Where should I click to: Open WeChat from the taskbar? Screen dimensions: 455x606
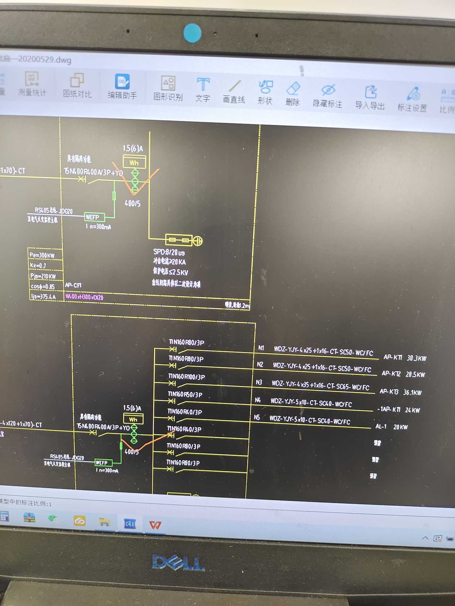pyautogui.click(x=54, y=519)
